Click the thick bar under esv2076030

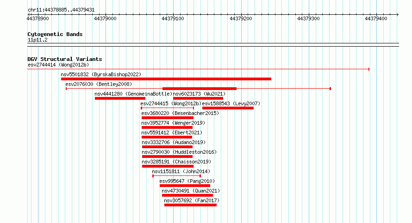pos(200,89)
